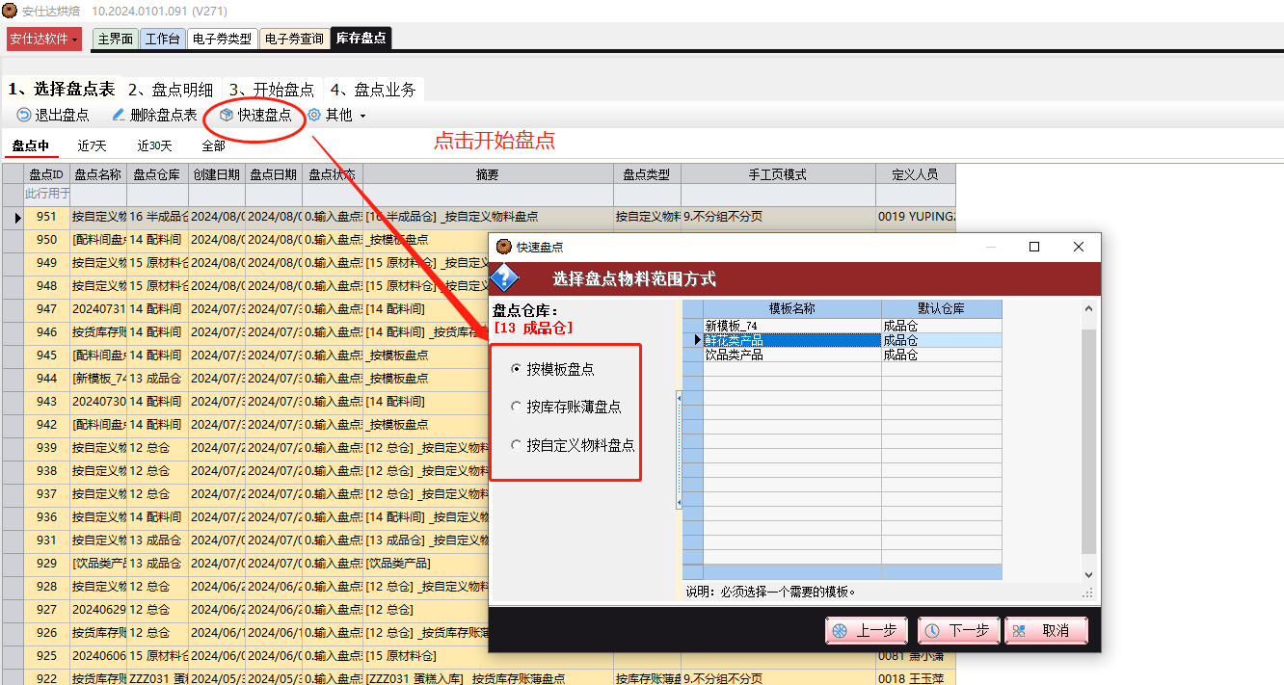Screen dimensions: 1284x685
Task: Sort by 盘点仓库 column header
Action: 157,174
